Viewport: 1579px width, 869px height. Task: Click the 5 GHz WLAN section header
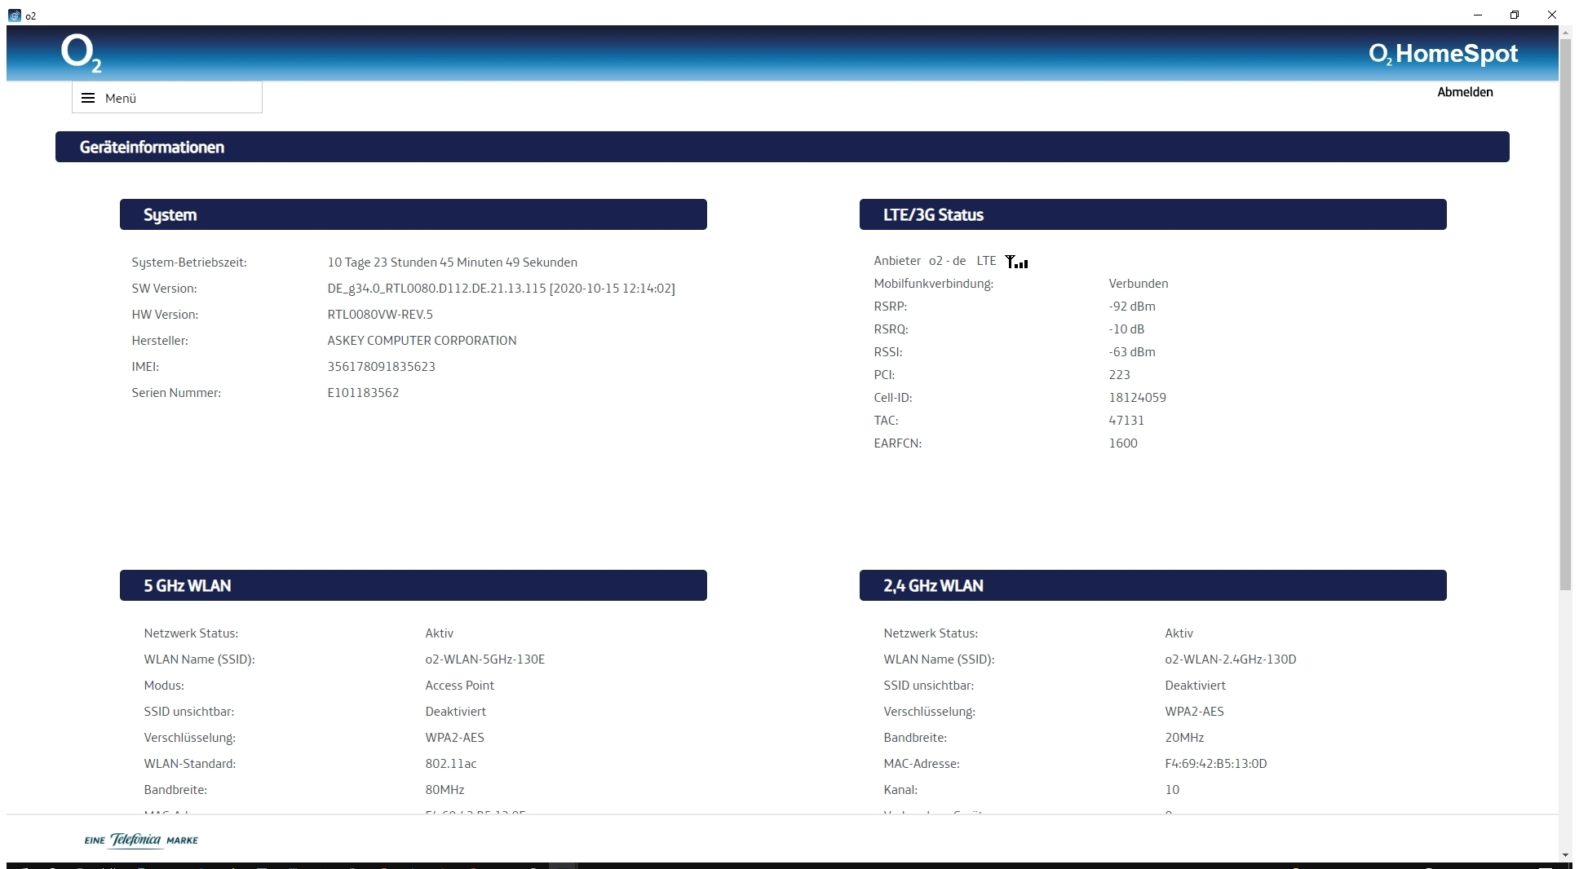click(414, 585)
